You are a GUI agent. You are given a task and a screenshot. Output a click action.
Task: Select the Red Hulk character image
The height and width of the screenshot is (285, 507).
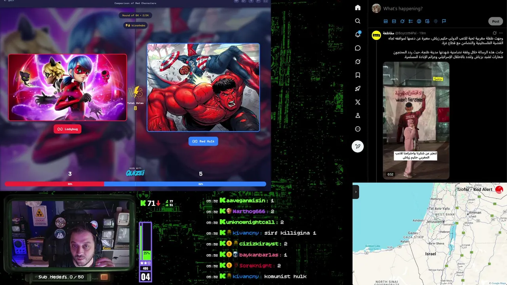pos(203,87)
